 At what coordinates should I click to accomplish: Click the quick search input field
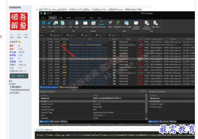coord(134,35)
